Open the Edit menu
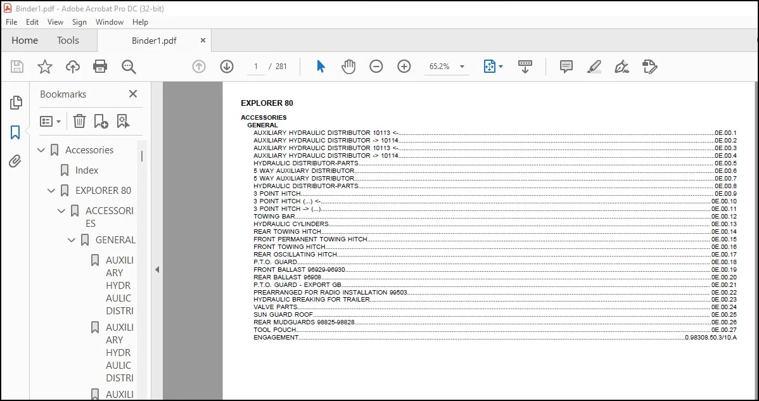This screenshot has width=759, height=401. [x=32, y=22]
